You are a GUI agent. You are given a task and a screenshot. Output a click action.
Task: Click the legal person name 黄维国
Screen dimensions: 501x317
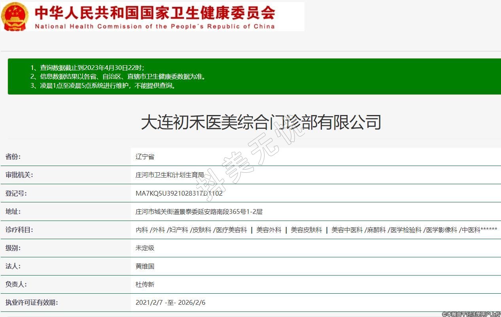[x=145, y=266]
